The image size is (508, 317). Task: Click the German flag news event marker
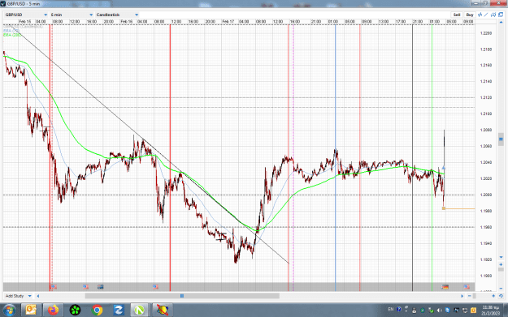tap(445, 287)
